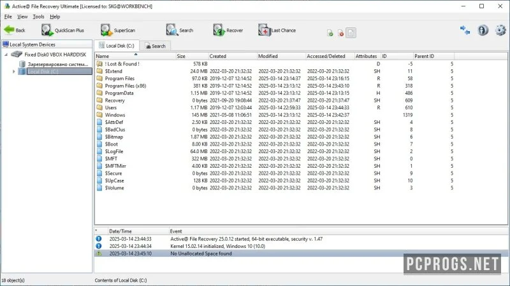This screenshot has height=286, width=510.
Task: Sort by the Parent ID column header
Action: click(x=434, y=56)
